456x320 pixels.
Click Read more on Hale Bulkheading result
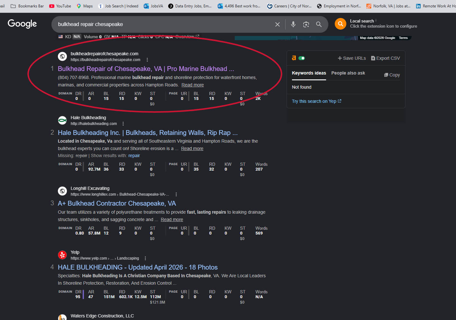[192, 149]
